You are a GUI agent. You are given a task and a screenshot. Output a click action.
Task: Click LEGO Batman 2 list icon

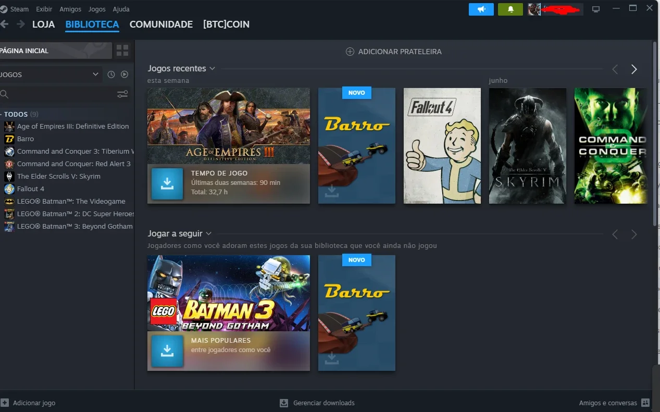[x=9, y=214]
